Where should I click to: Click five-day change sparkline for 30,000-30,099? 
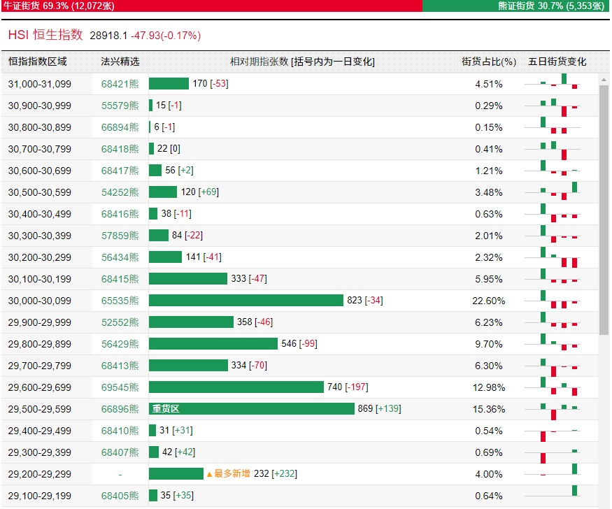pyautogui.click(x=553, y=301)
